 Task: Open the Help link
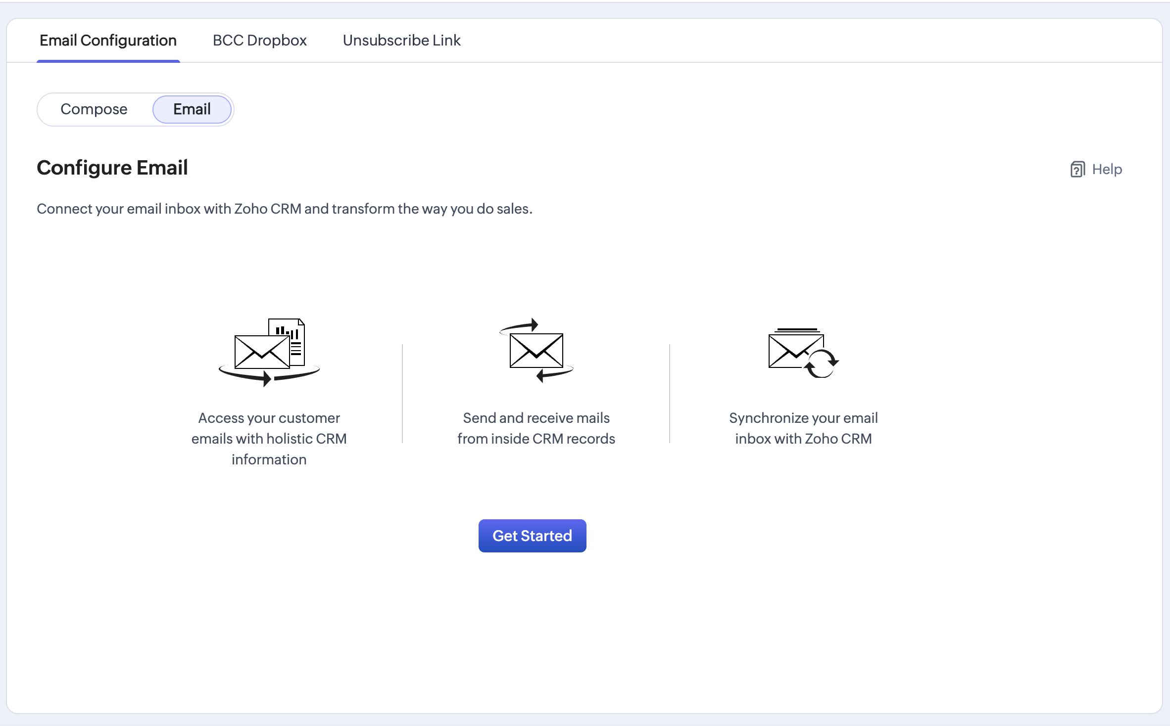pyautogui.click(x=1107, y=170)
